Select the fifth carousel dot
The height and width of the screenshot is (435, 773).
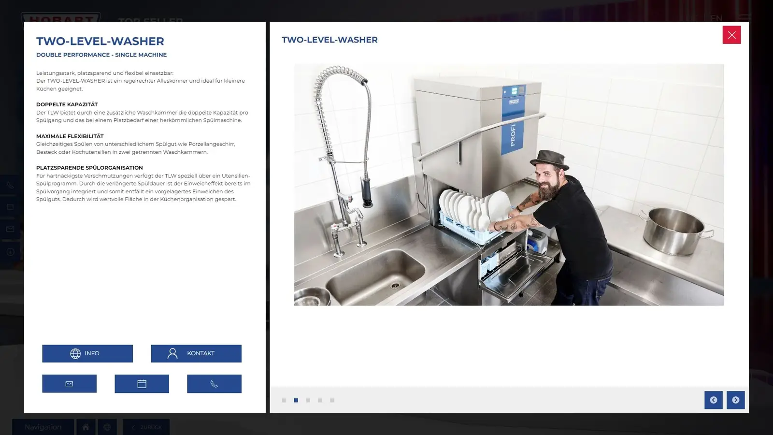pos(332,400)
